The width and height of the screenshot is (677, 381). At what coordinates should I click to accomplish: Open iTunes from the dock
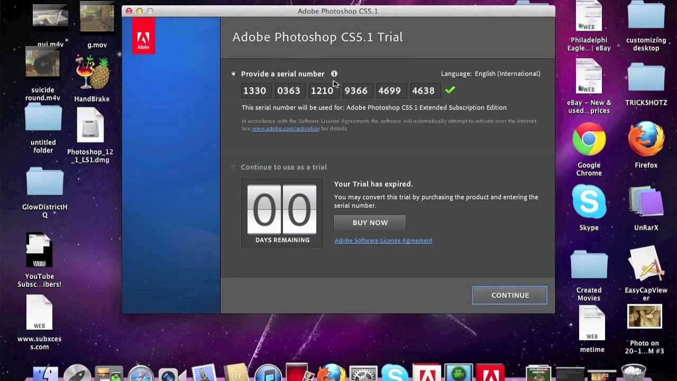tap(268, 374)
